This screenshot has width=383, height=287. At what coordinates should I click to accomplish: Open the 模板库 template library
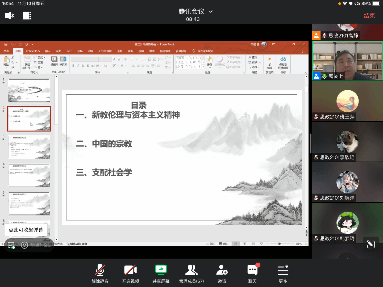pyautogui.click(x=54, y=61)
